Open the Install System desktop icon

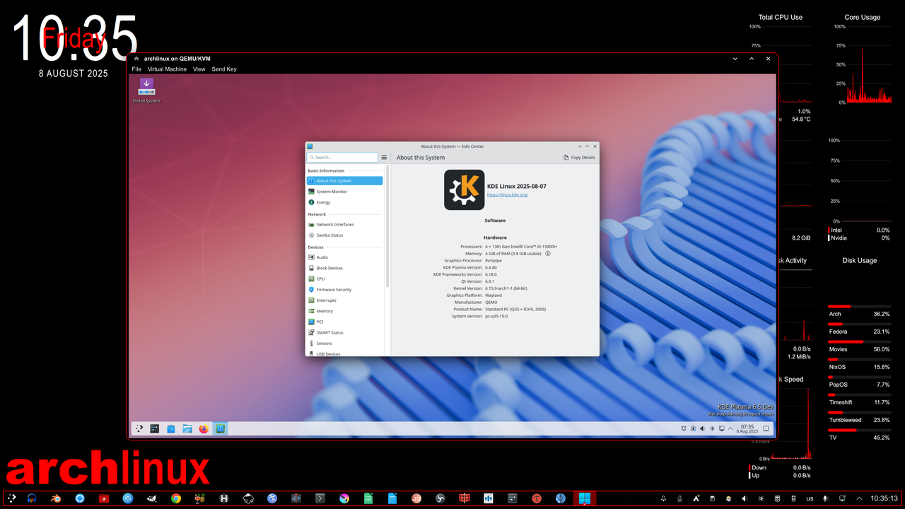(x=146, y=90)
